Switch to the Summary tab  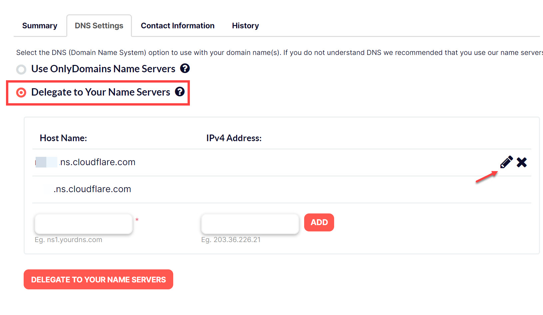pyautogui.click(x=39, y=25)
